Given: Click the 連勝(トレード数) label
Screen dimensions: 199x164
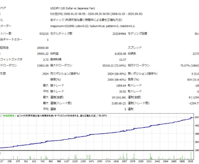Looking at the screenshot, I should (61, 103).
